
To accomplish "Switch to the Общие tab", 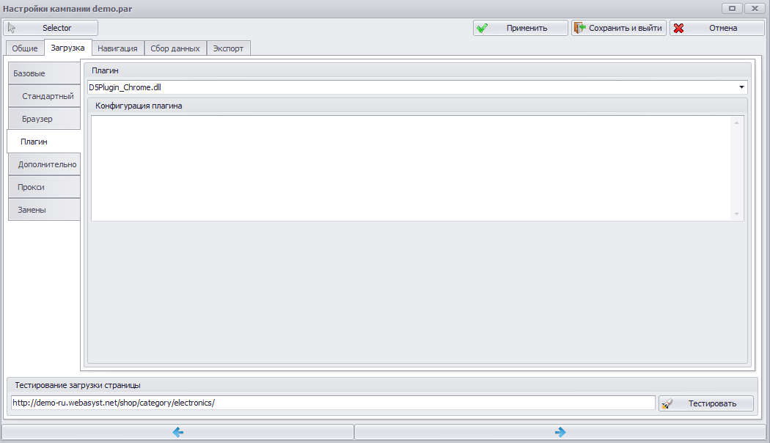I will pos(25,48).
